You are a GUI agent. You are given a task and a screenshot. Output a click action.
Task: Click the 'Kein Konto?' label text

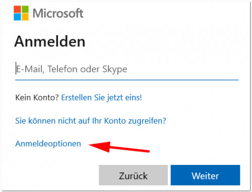(x=37, y=98)
